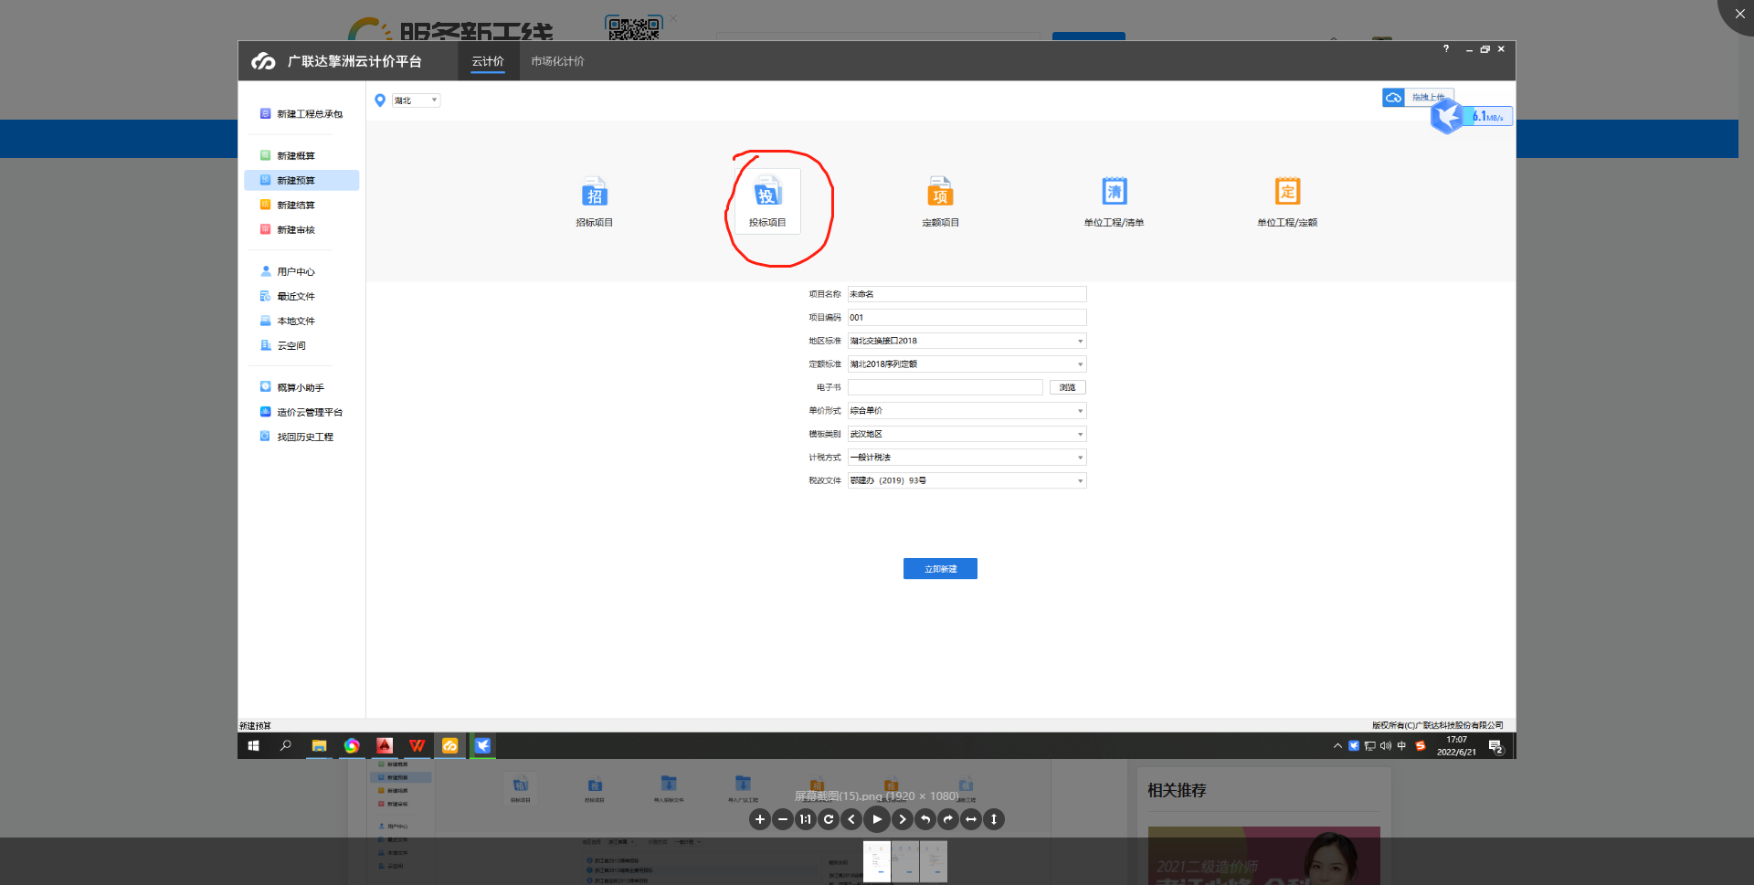Image resolution: width=1754 pixels, height=885 pixels.
Task: Start slideshow with the play button
Action: pyautogui.click(x=877, y=819)
